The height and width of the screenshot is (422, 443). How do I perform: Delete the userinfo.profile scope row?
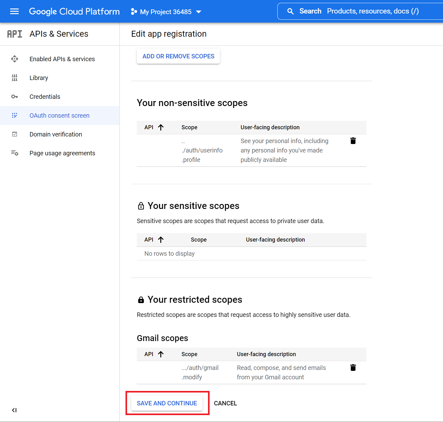pyautogui.click(x=353, y=141)
